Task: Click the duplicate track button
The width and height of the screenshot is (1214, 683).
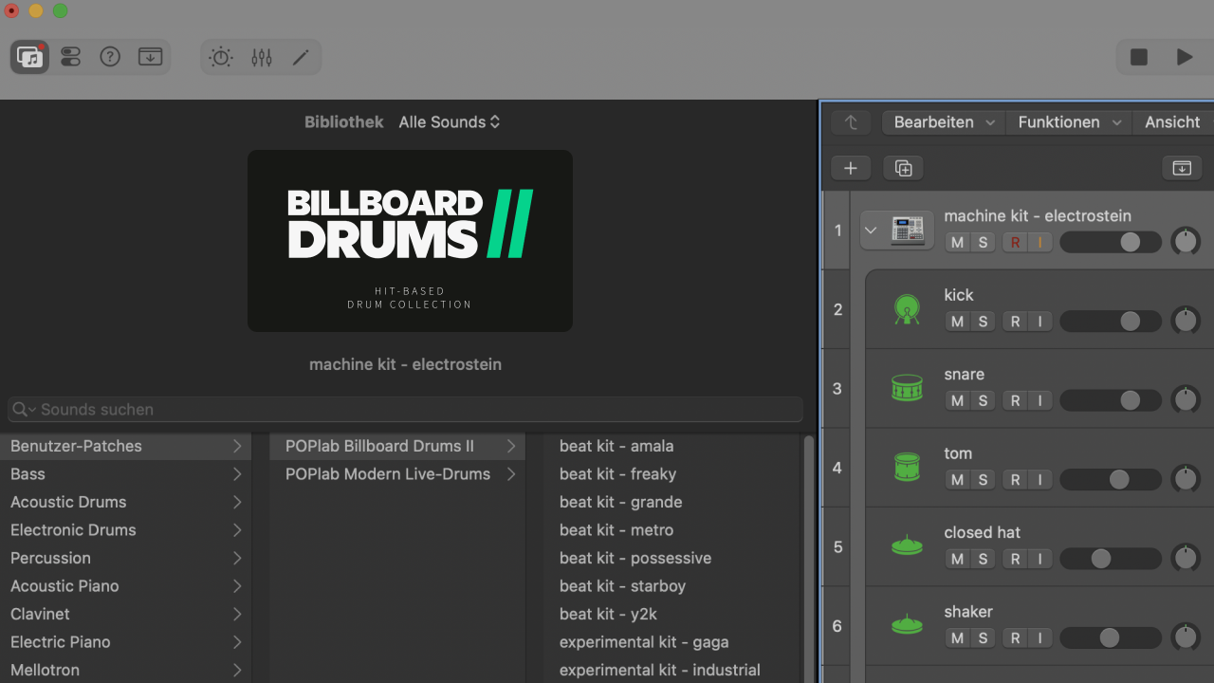Action: (903, 168)
